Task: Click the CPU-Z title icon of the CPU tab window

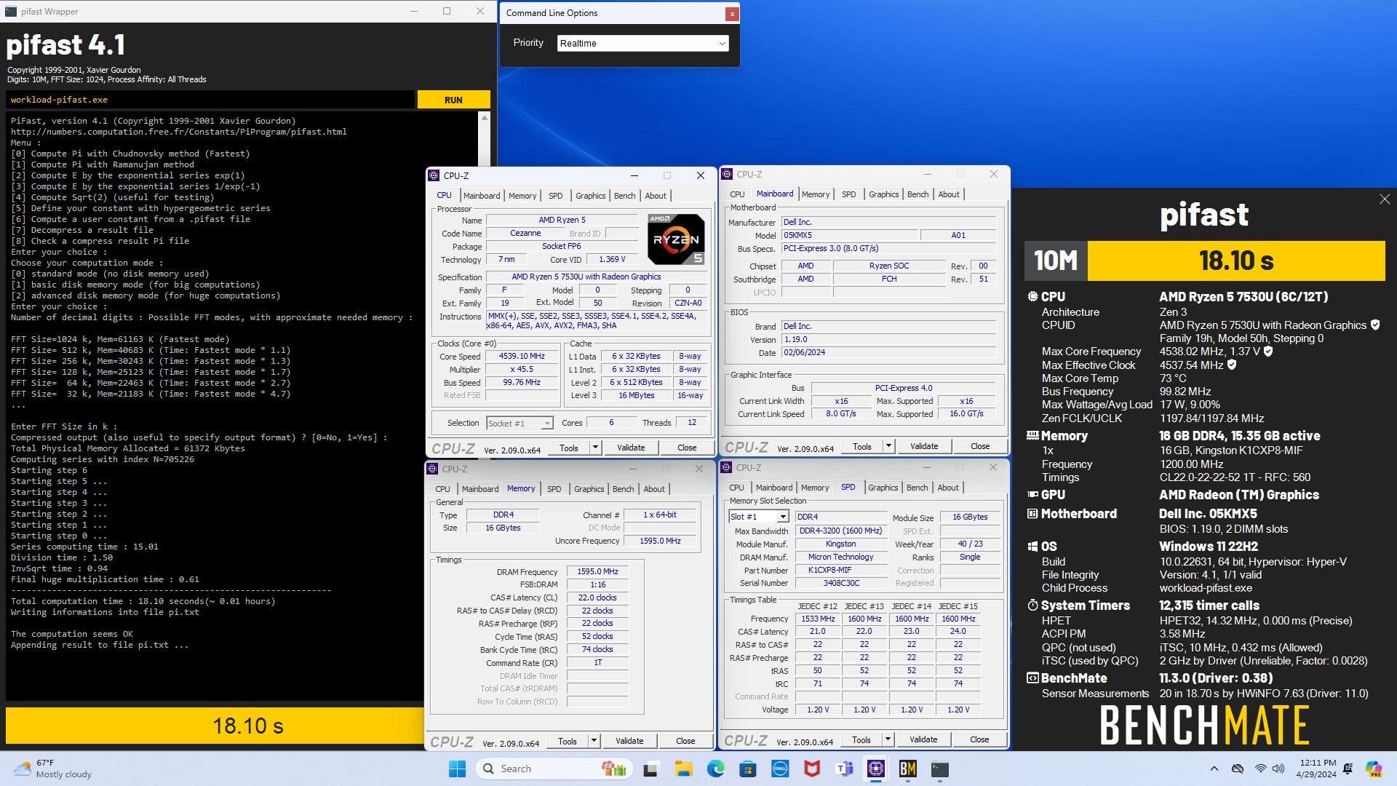Action: tap(434, 175)
